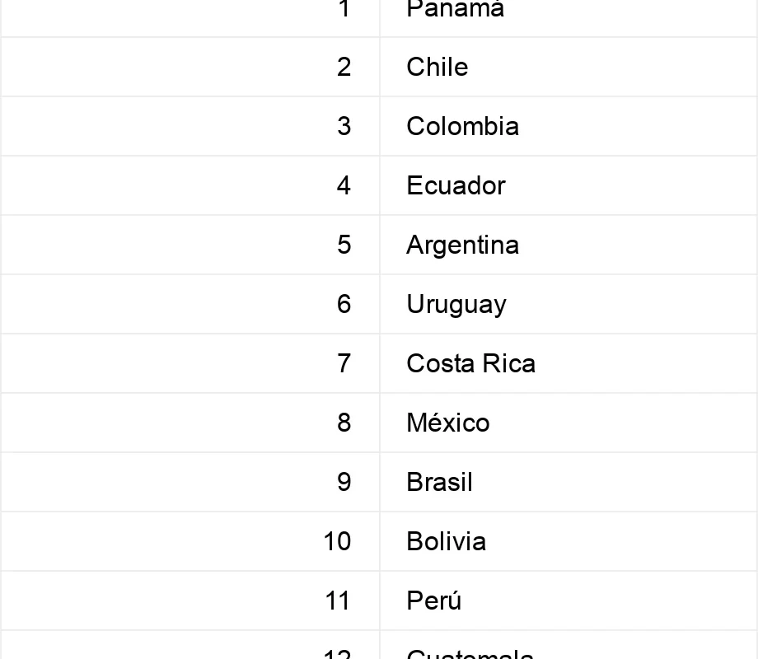The height and width of the screenshot is (659, 758).
Task: Click the Costa Rica cell
Action: coord(568,363)
